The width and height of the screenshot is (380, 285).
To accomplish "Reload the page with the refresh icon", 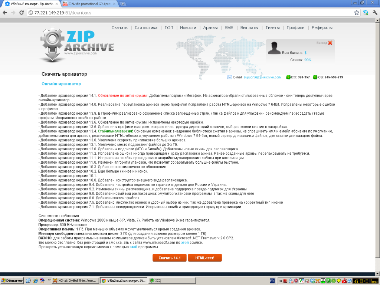I will click(22, 13).
